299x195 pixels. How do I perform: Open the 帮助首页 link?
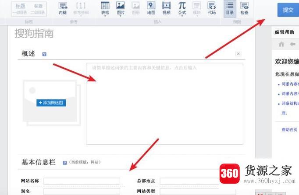289,129
